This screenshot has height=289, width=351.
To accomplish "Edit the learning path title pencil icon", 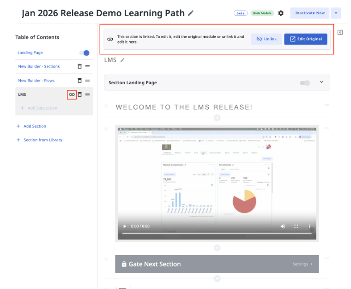I will tap(190, 13).
